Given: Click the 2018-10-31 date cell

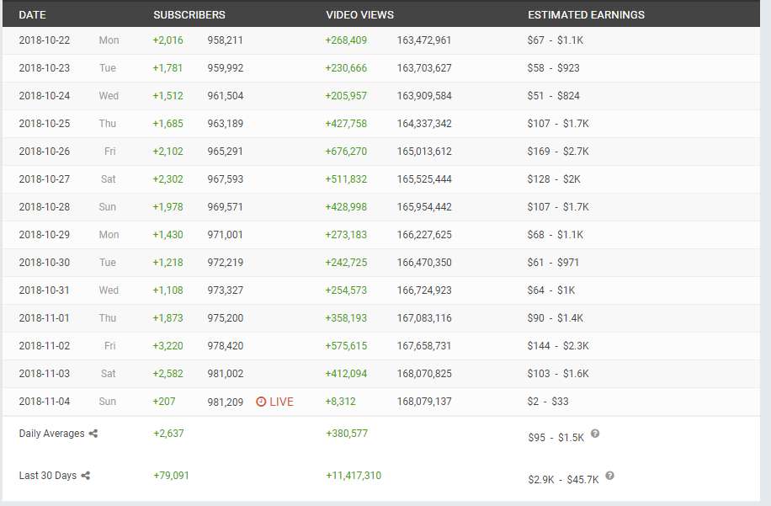Looking at the screenshot, I should pyautogui.click(x=44, y=290).
